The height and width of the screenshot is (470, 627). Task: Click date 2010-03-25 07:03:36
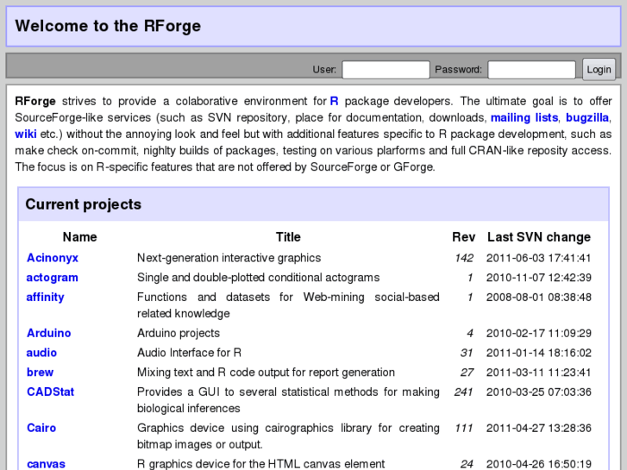539,392
